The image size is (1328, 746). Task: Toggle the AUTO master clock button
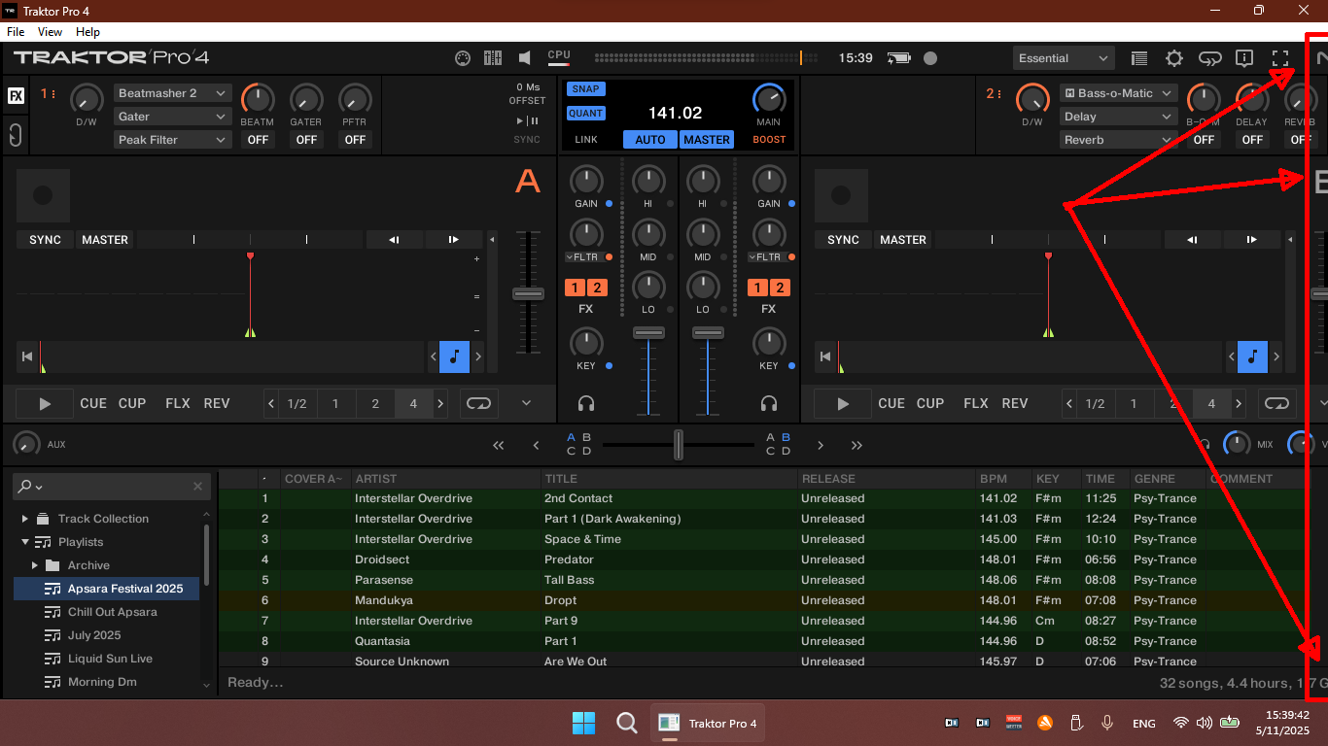(650, 140)
